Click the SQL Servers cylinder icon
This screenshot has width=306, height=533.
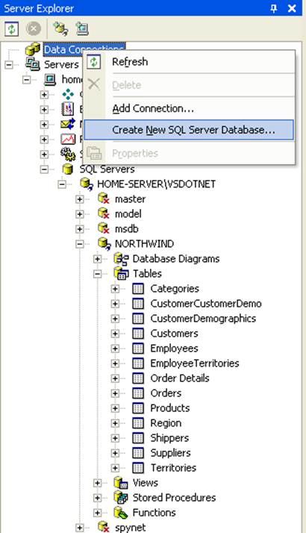click(68, 169)
